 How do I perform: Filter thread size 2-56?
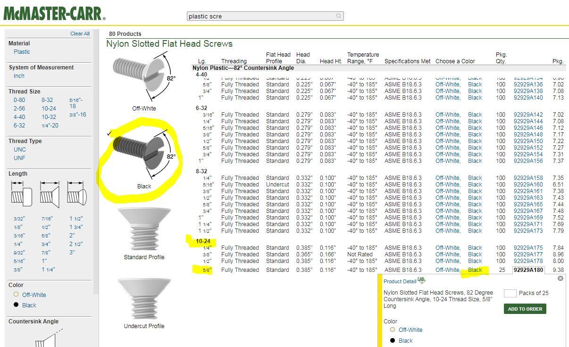(x=19, y=109)
